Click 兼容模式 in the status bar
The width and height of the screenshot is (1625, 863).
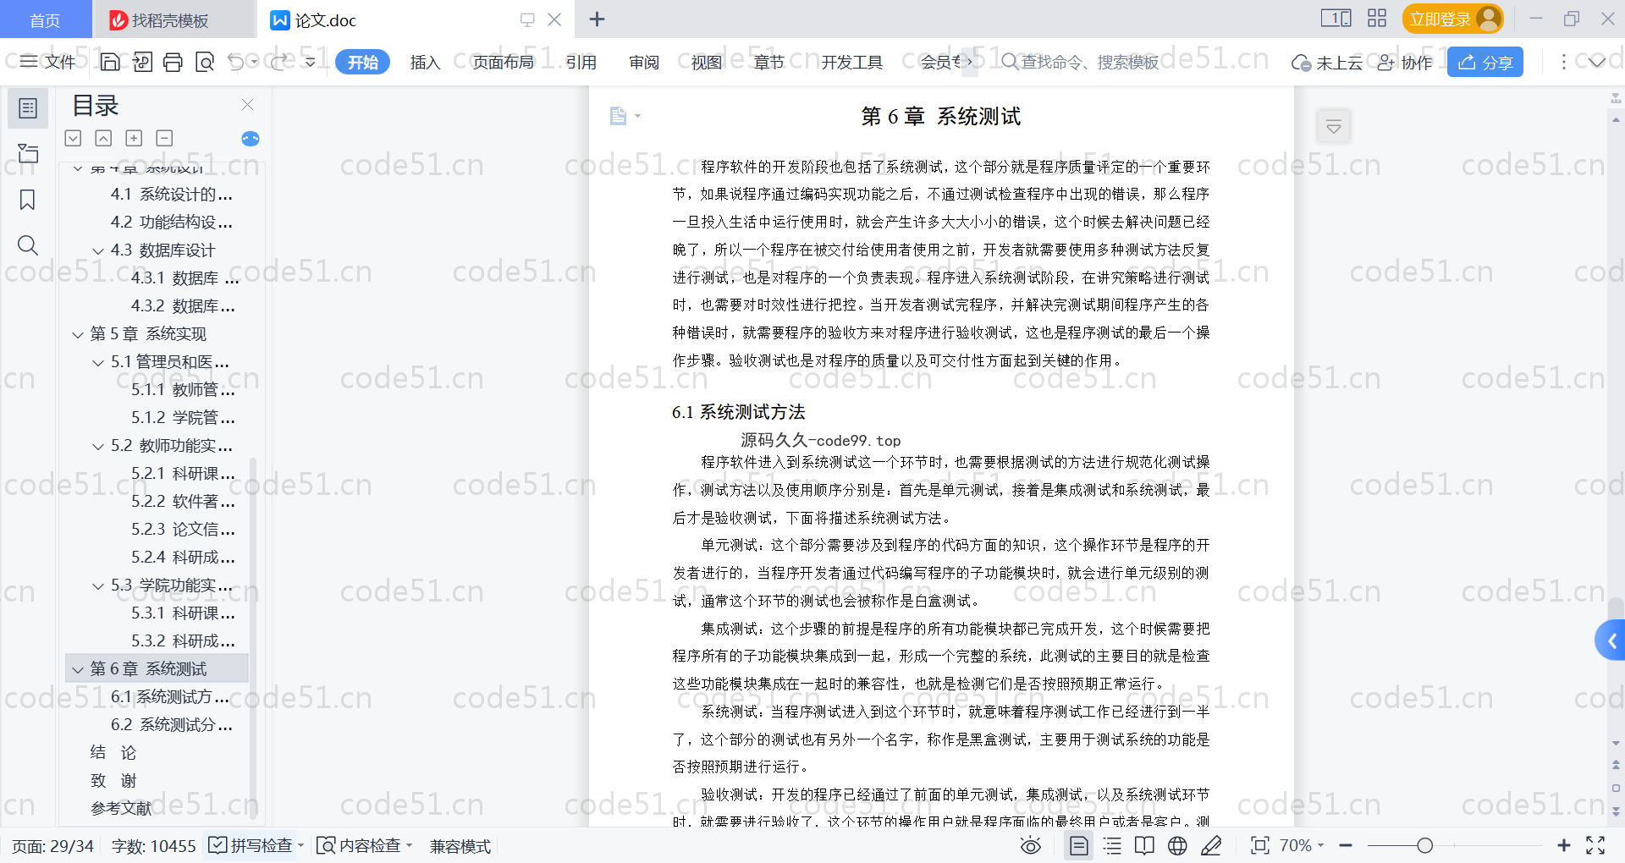[460, 846]
